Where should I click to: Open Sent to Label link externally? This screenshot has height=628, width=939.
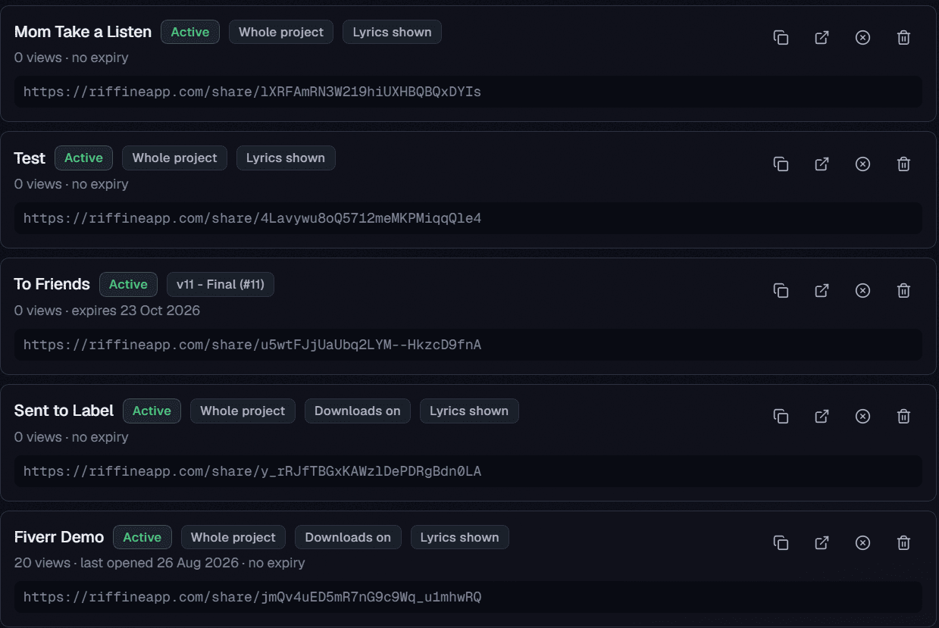(x=822, y=416)
